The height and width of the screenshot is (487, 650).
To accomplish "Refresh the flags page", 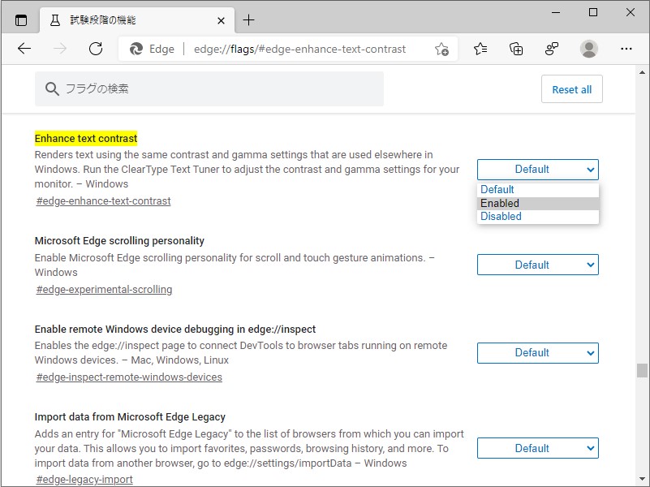I will [95, 49].
